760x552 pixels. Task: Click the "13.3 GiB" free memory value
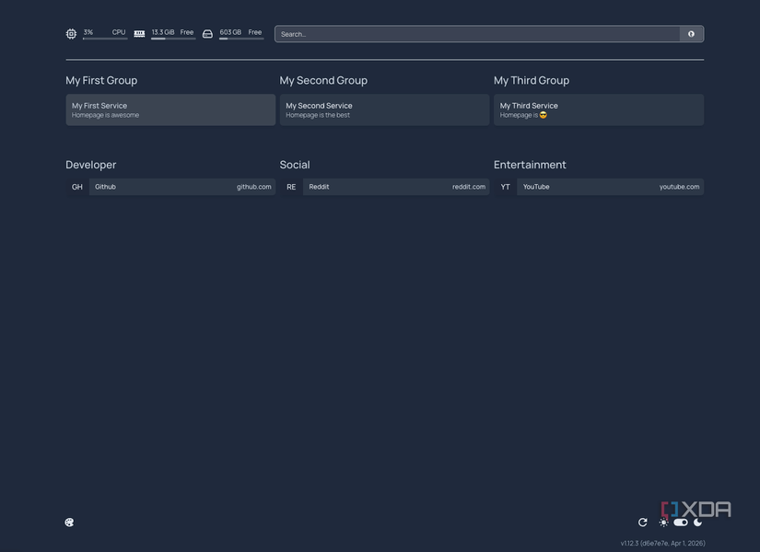tap(163, 32)
